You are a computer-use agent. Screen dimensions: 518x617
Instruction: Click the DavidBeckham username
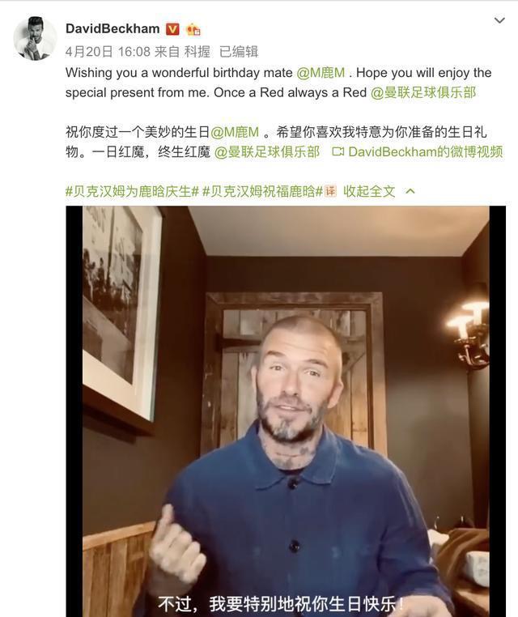pyautogui.click(x=113, y=28)
